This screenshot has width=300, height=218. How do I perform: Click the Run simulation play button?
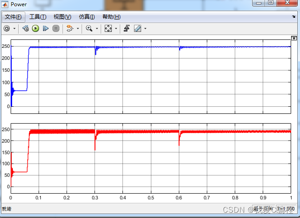click(x=36, y=28)
